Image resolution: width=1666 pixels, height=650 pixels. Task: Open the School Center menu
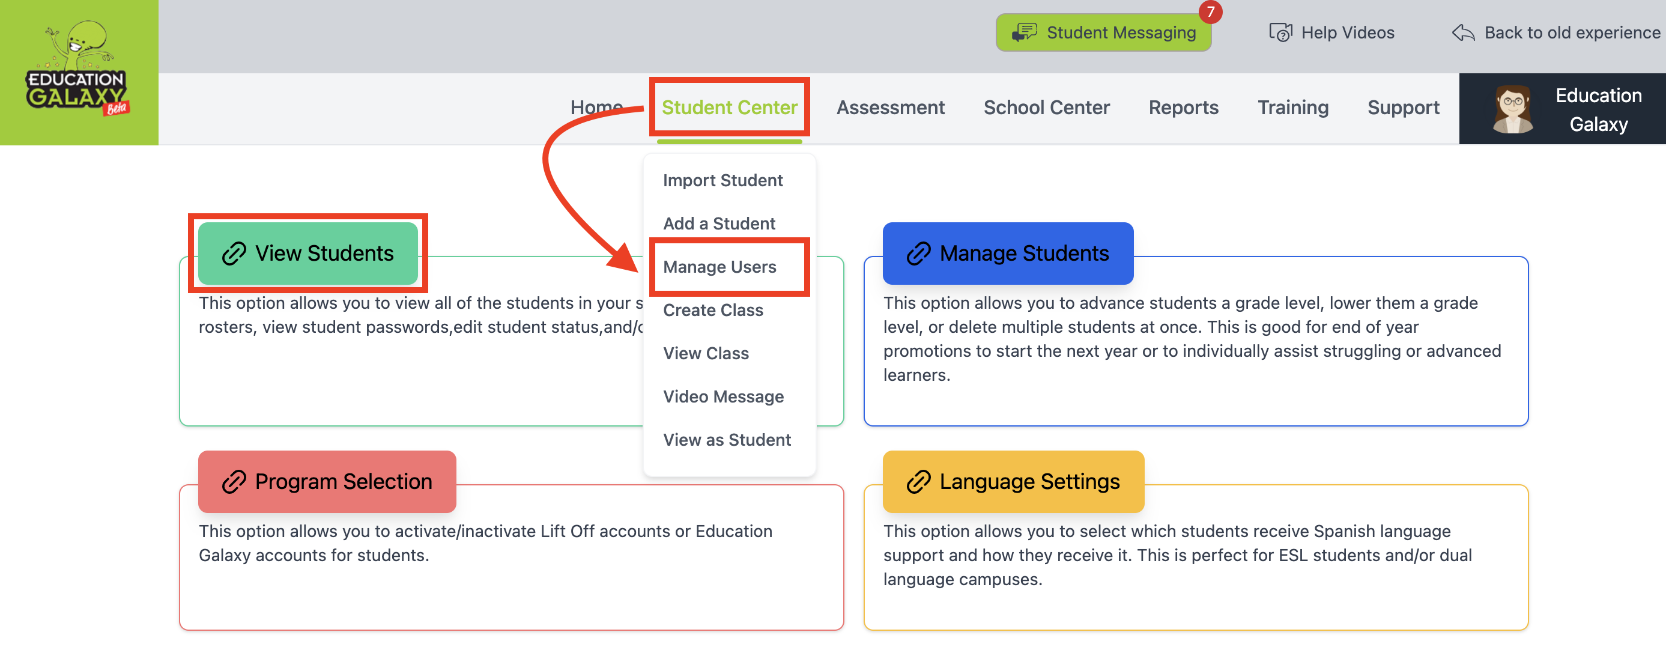(x=1046, y=108)
